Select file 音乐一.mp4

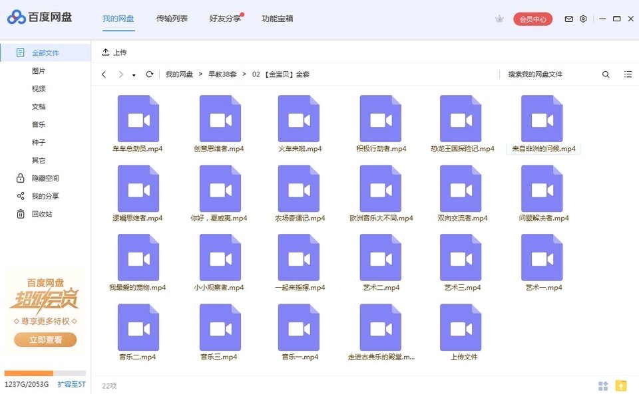(300, 333)
